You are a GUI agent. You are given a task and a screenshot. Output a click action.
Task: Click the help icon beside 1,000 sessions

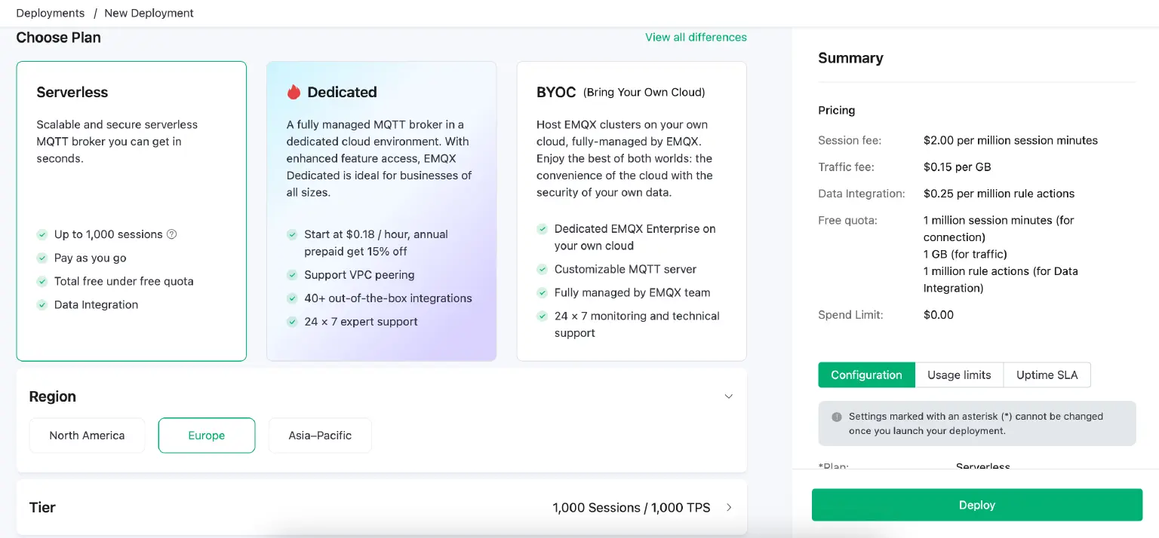coord(171,234)
